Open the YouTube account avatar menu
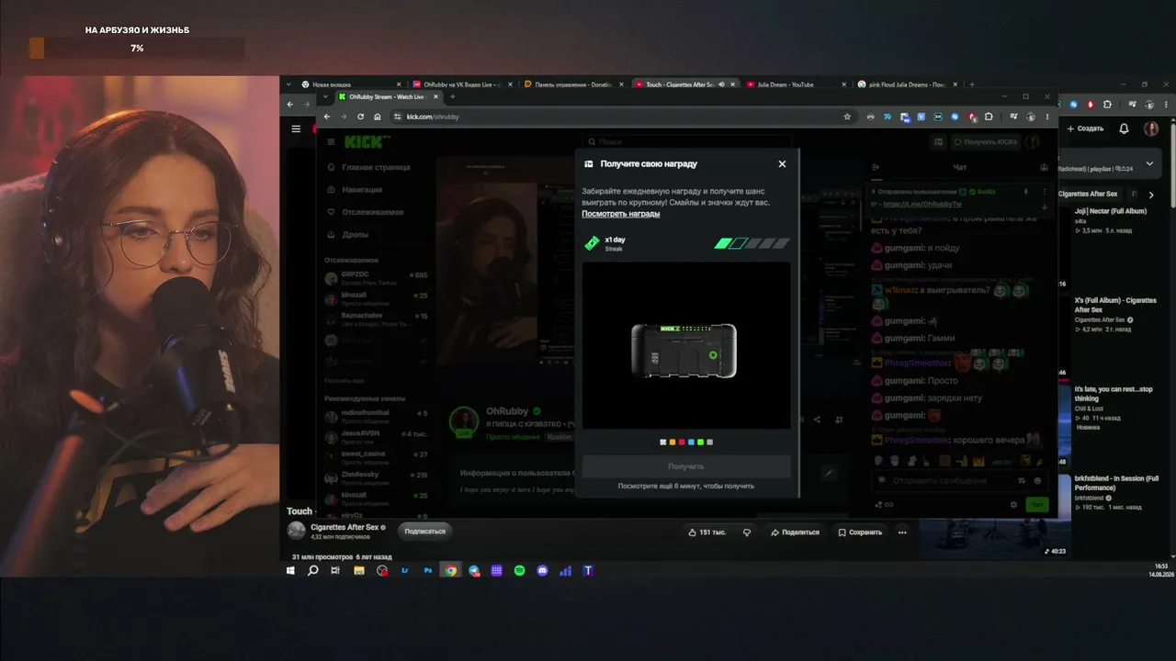 1151,129
